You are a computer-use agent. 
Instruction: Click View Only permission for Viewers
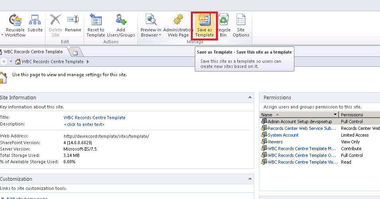tap(351, 142)
